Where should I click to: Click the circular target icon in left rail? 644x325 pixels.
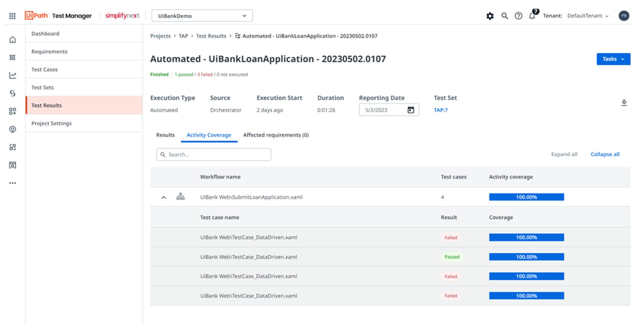13,129
